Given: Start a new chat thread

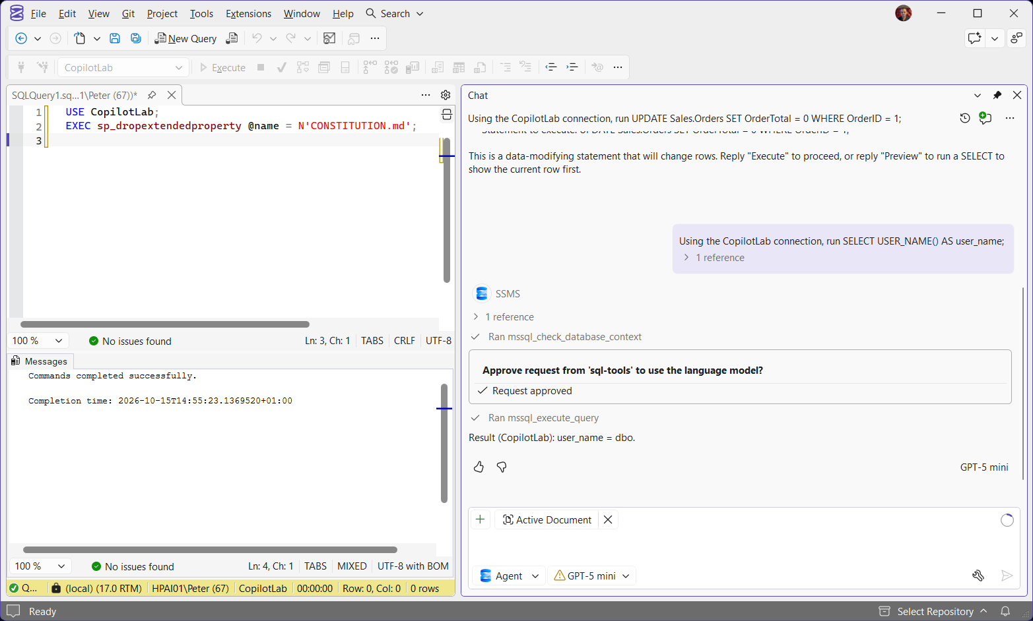Looking at the screenshot, I should (985, 118).
